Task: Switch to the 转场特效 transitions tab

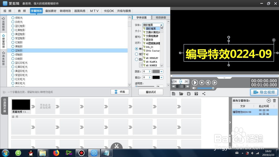Action: point(65,11)
